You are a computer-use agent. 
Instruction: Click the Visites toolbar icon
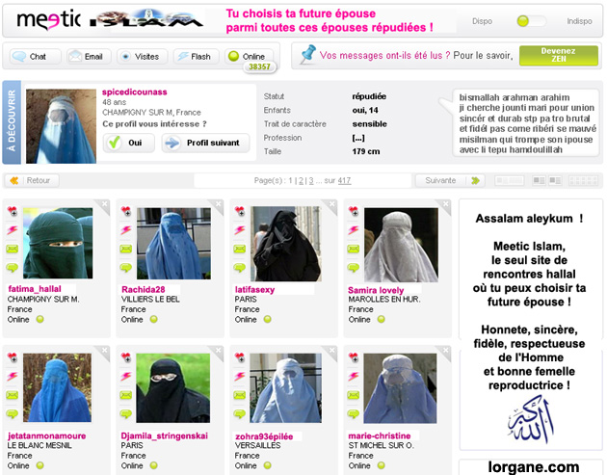(141, 57)
